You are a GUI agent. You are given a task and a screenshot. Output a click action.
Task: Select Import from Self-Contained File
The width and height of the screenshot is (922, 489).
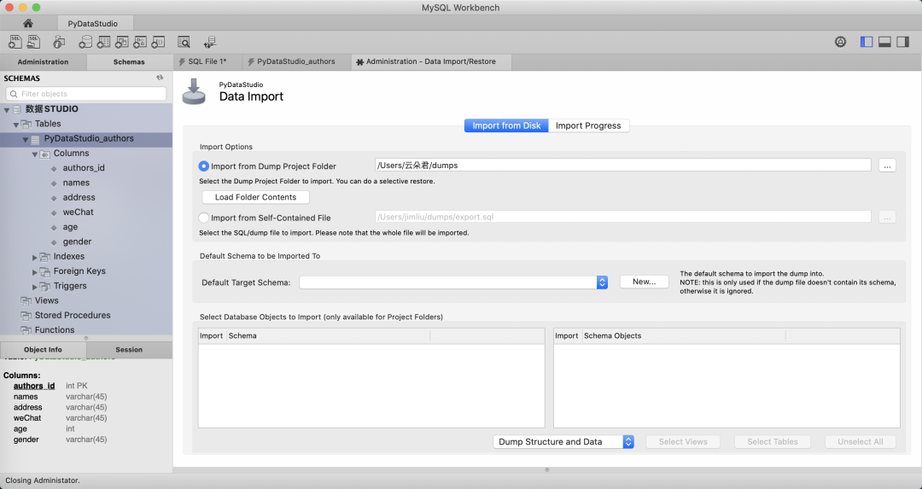click(x=203, y=218)
